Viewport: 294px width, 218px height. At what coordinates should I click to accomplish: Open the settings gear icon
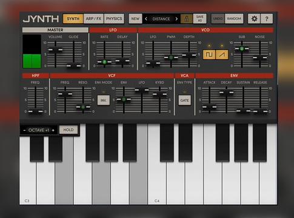pyautogui.click(x=254, y=19)
